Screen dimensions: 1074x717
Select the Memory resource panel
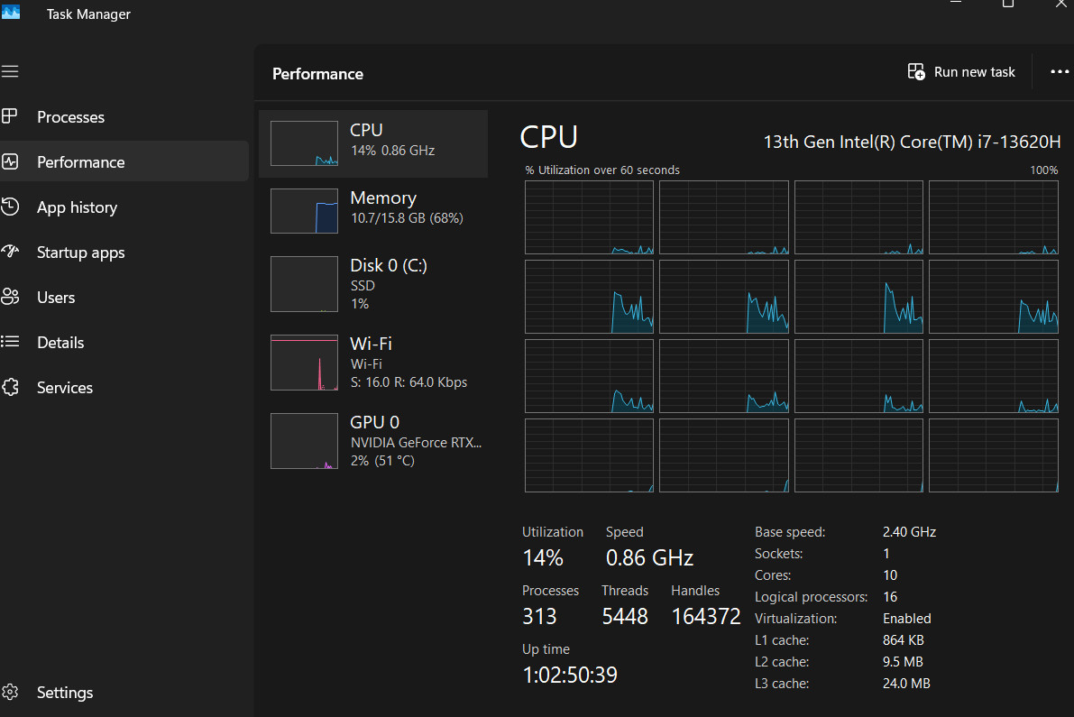(372, 212)
